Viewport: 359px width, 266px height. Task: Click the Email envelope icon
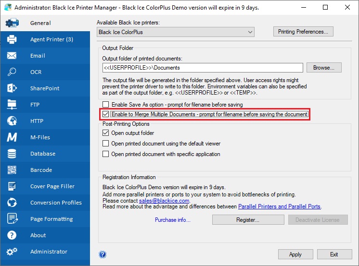pos(12,56)
